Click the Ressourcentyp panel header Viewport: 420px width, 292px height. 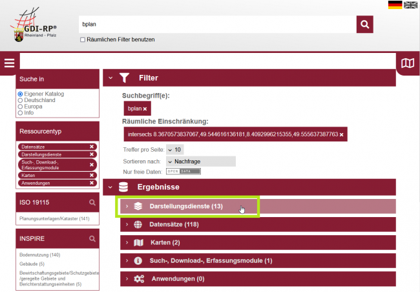[x=58, y=131]
